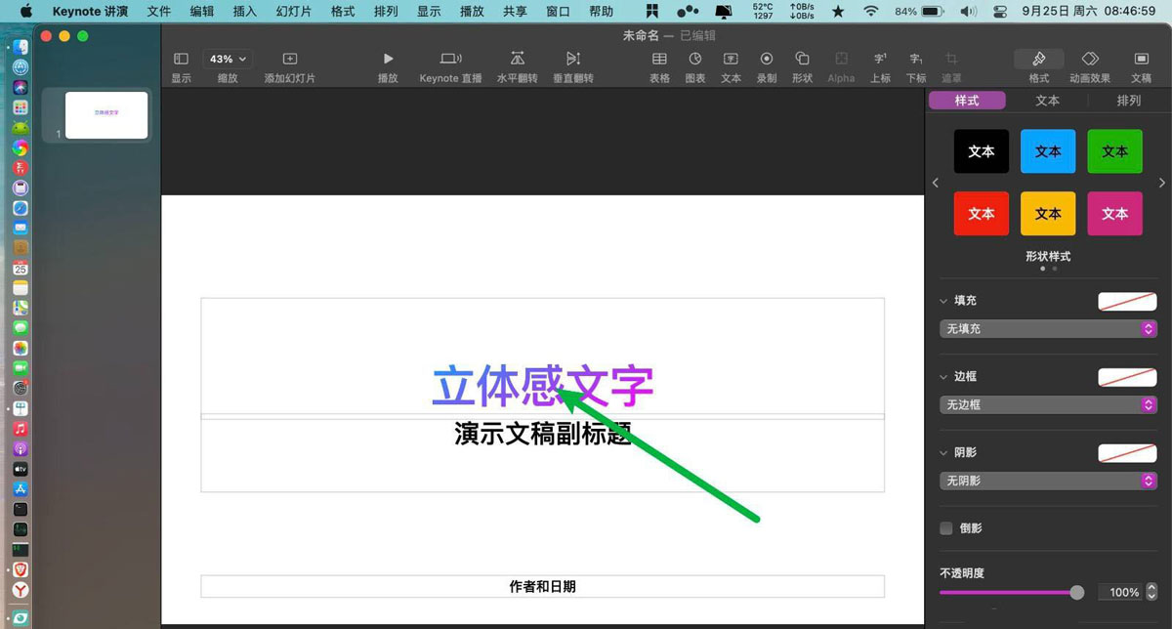The height and width of the screenshot is (629, 1172).
Task: Open the 编辑 menu
Action: [202, 12]
